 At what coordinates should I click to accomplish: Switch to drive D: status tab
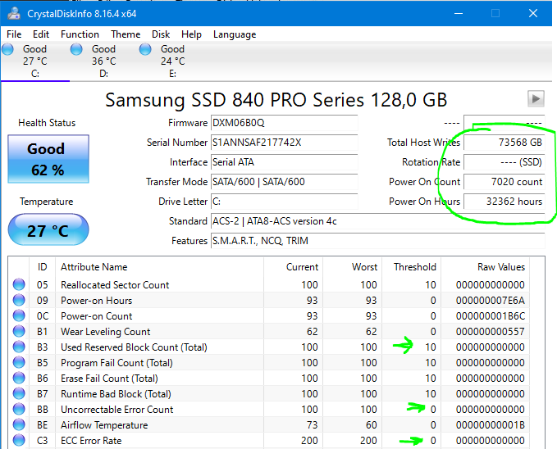pos(103,61)
